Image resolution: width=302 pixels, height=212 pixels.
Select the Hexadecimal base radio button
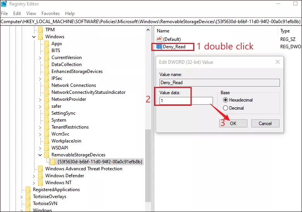click(225, 100)
